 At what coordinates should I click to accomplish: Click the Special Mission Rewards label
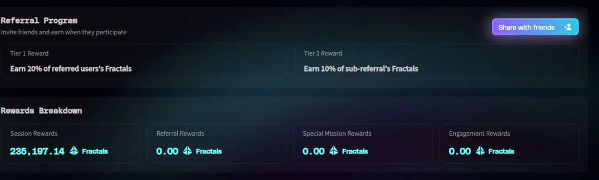click(337, 133)
